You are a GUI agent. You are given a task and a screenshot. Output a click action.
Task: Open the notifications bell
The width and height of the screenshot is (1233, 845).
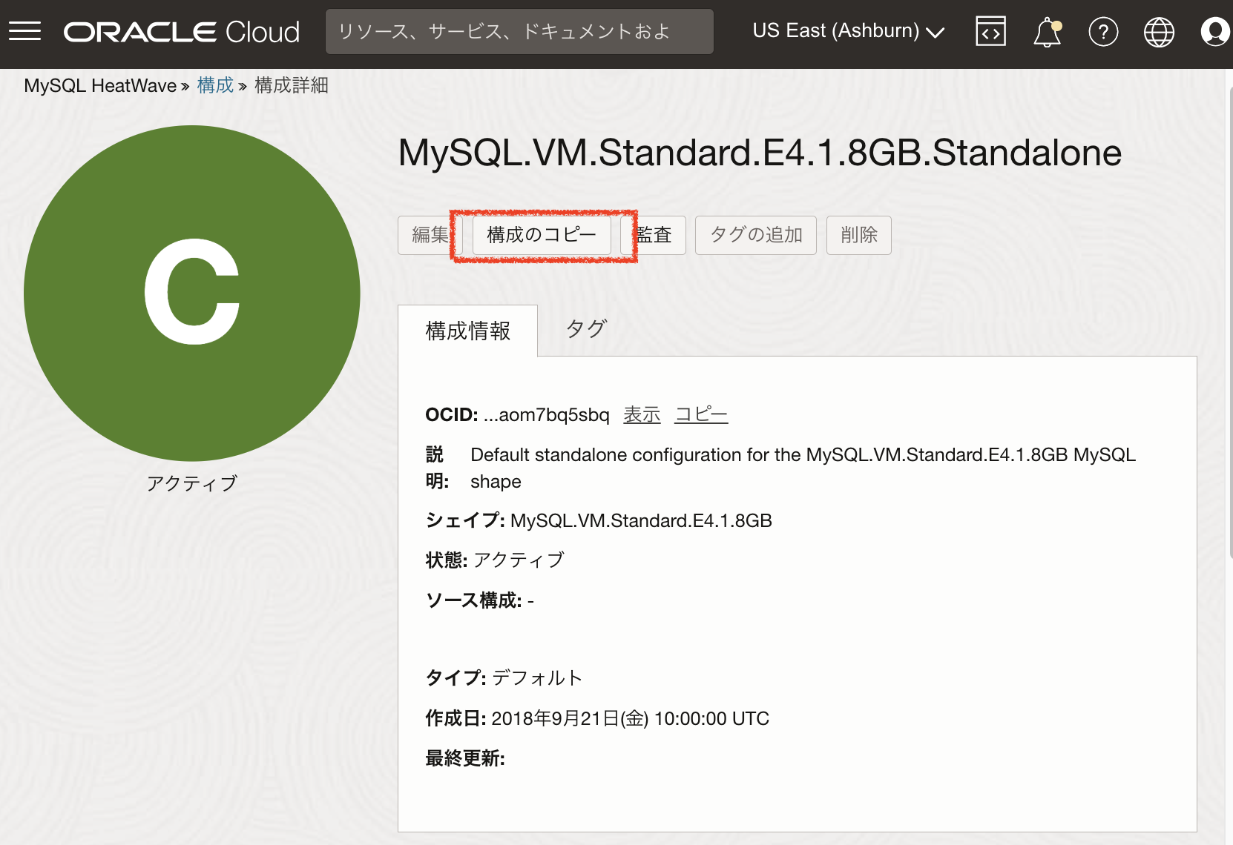[1047, 32]
